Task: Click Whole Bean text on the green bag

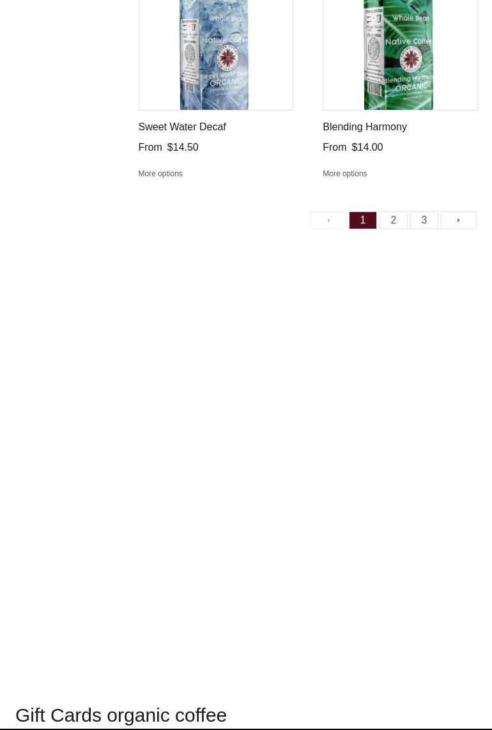Action: click(x=411, y=19)
